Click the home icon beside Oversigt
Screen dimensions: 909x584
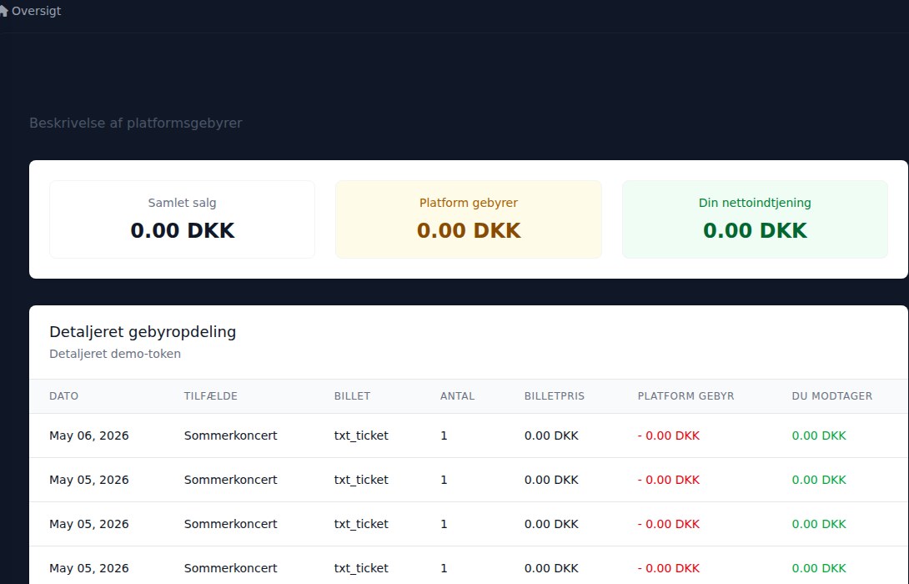click(x=3, y=11)
